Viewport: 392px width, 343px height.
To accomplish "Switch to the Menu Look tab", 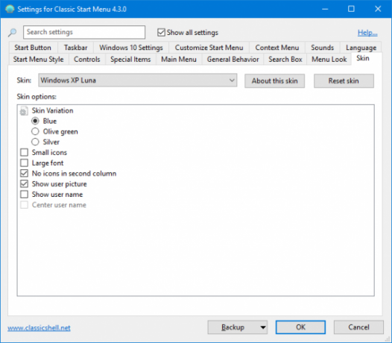I will (x=329, y=60).
